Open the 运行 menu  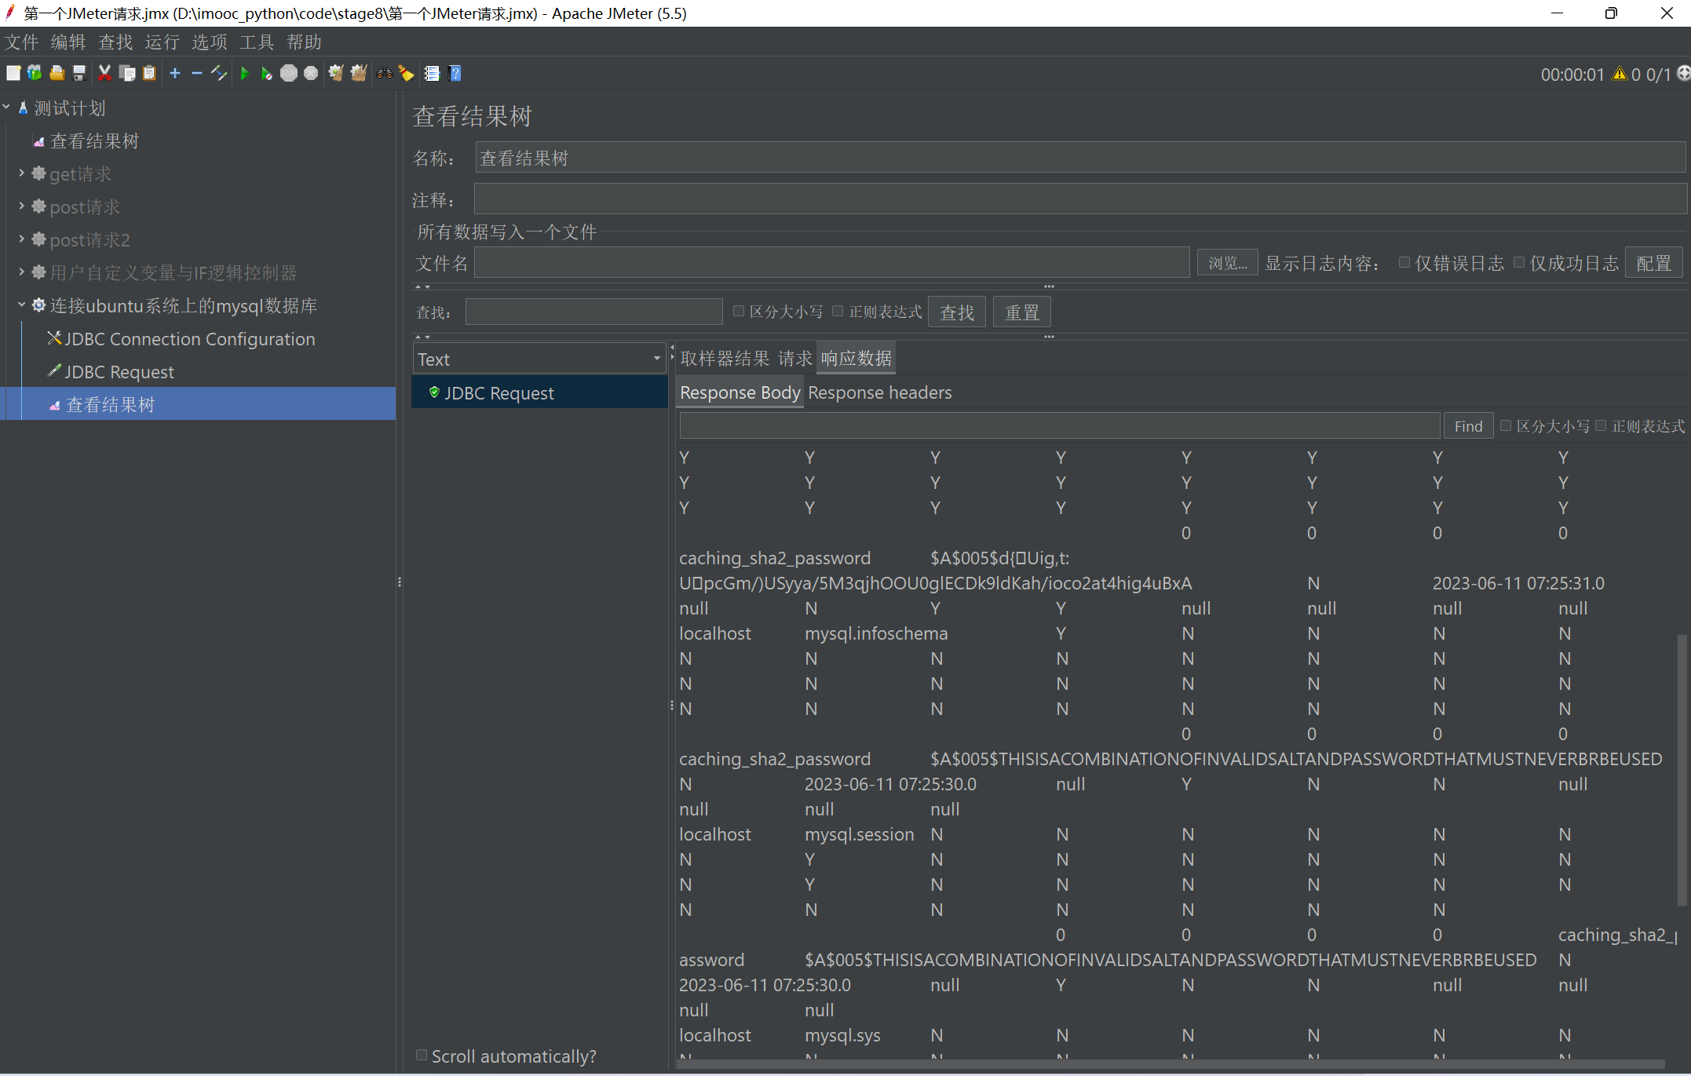coord(162,42)
